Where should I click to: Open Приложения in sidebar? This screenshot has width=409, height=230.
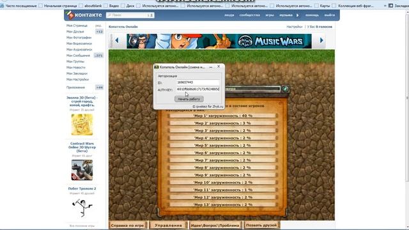tap(75, 88)
